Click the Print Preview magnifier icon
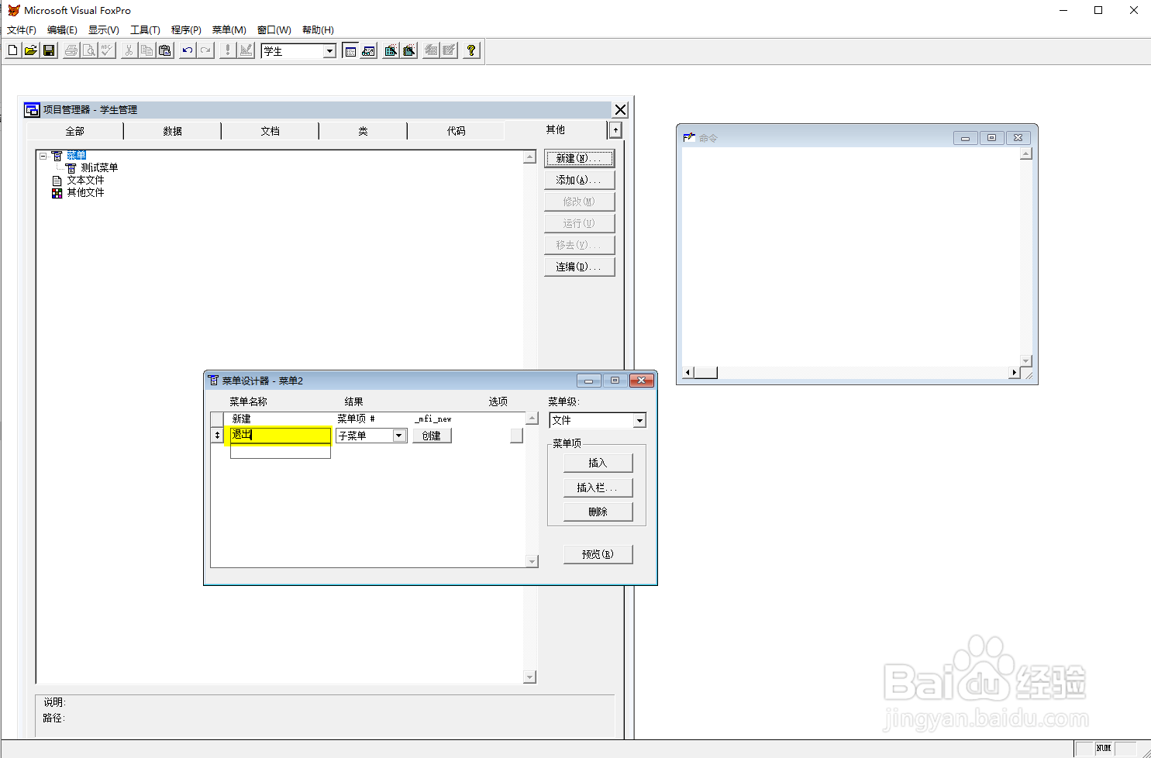Image resolution: width=1151 pixels, height=758 pixels. point(89,50)
